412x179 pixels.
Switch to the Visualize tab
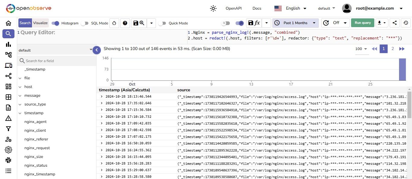click(40, 23)
